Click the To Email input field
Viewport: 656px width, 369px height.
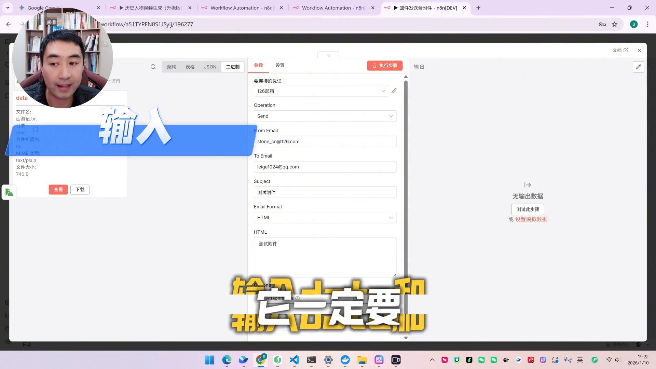325,167
